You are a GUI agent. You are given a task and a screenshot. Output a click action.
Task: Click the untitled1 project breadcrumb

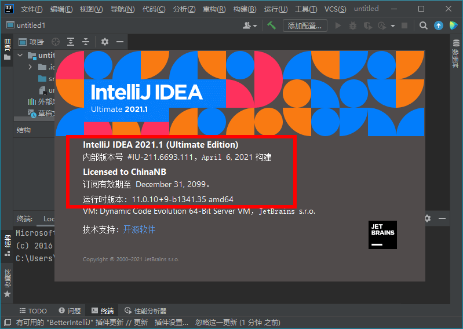click(26, 25)
